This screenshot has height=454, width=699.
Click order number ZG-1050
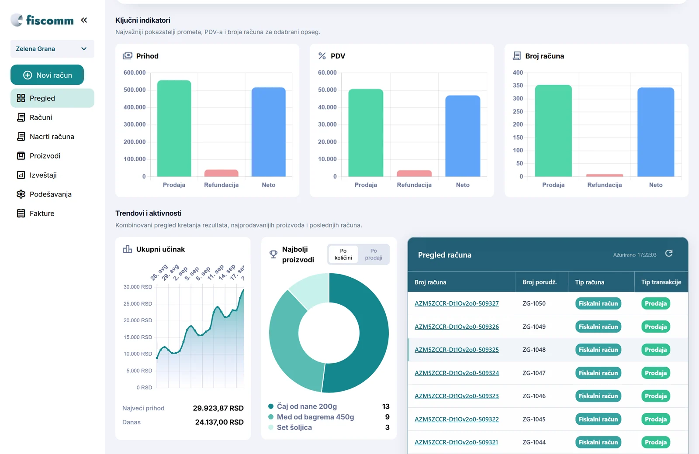(x=534, y=303)
